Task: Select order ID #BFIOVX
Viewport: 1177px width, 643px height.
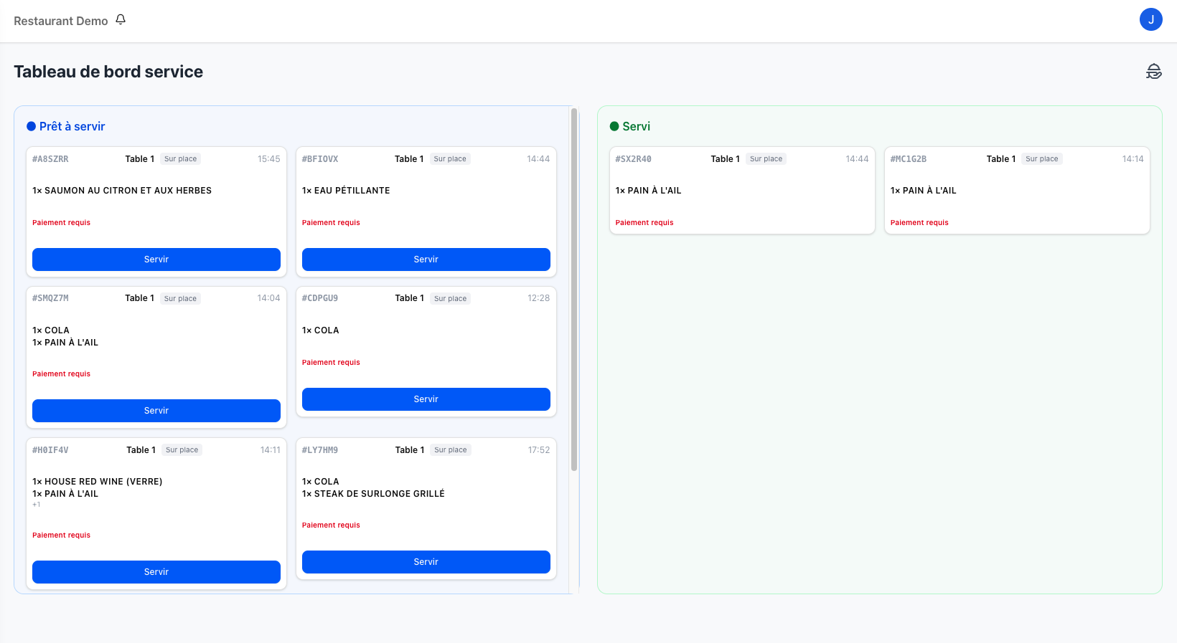Action: [320, 159]
